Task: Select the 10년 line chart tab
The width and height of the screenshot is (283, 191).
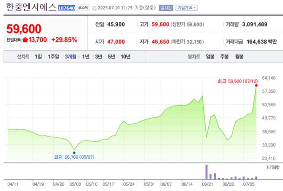Action: coord(126,57)
